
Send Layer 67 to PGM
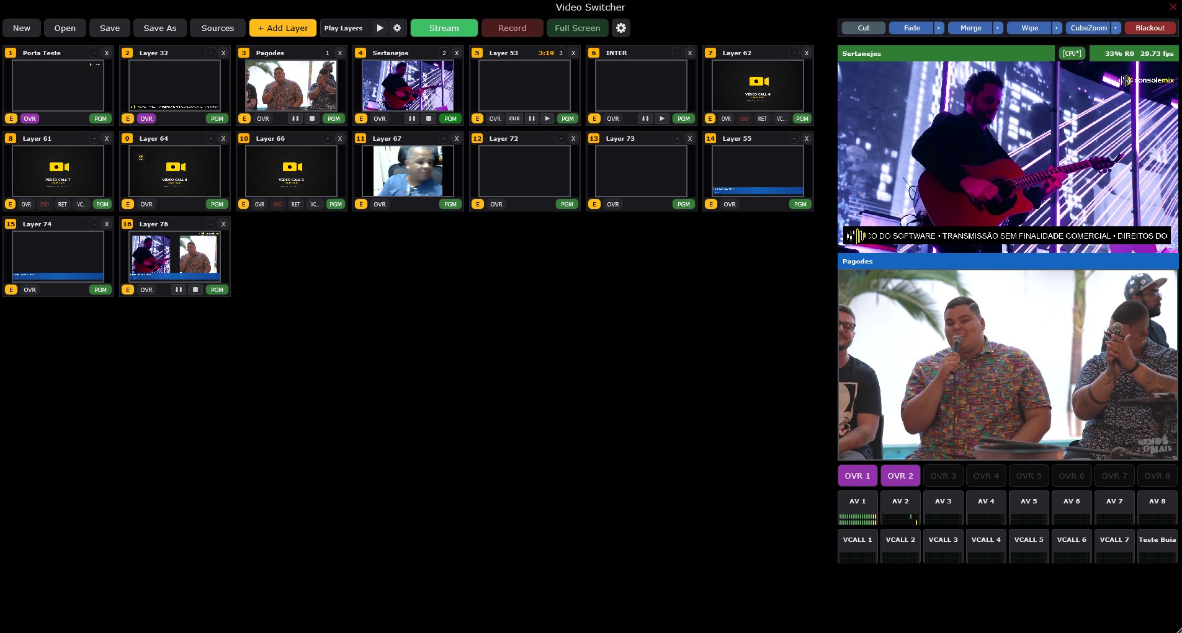point(450,204)
